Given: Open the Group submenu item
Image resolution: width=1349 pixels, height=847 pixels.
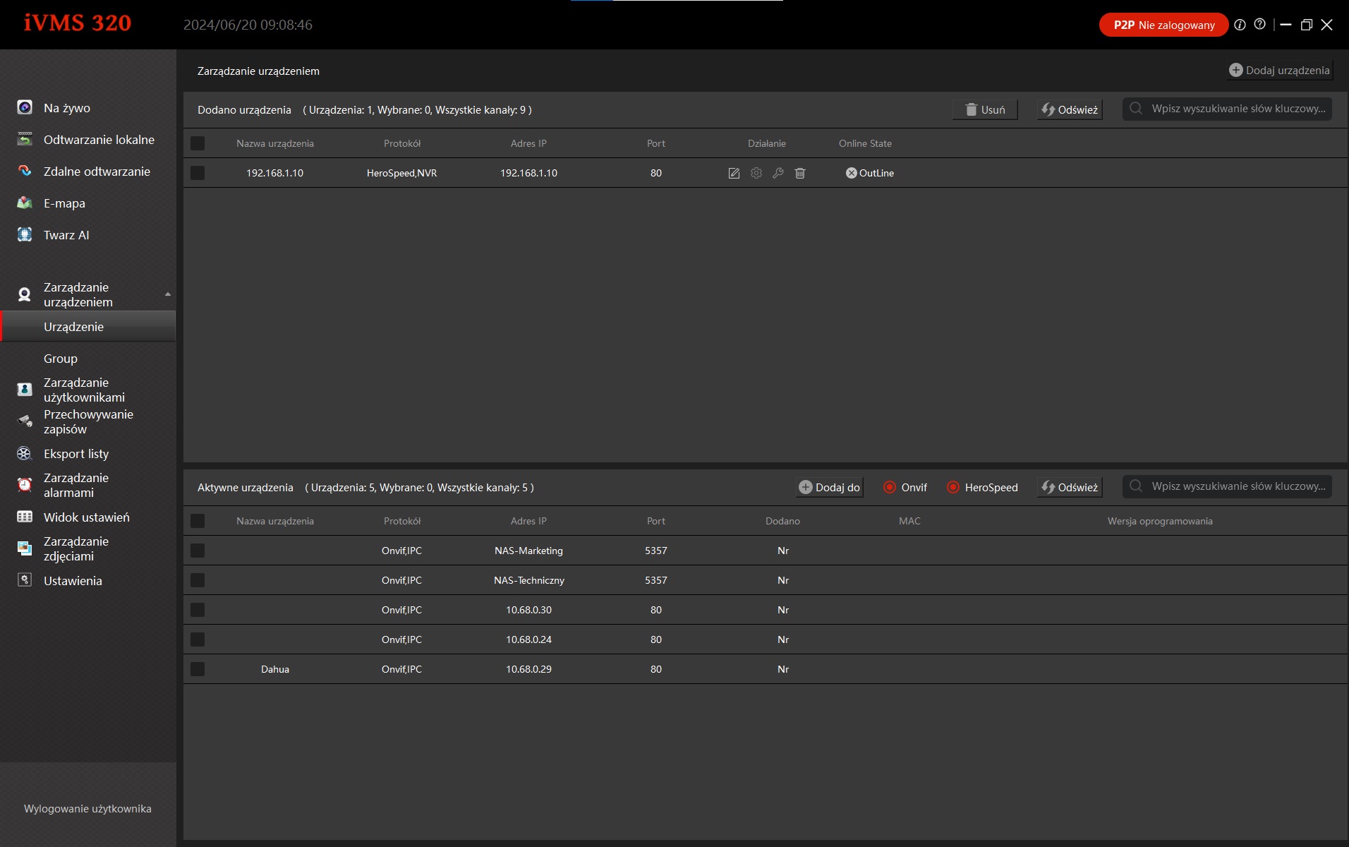Looking at the screenshot, I should (61, 359).
